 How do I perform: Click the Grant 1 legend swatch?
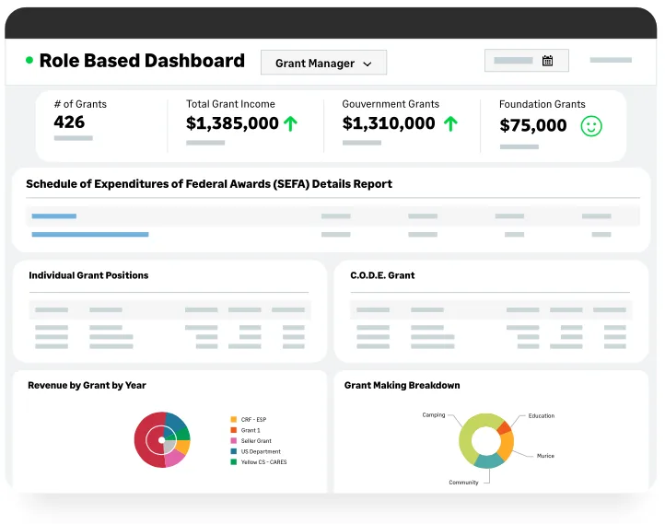(233, 430)
